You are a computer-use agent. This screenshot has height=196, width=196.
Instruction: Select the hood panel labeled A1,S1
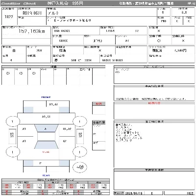(46, 117)
